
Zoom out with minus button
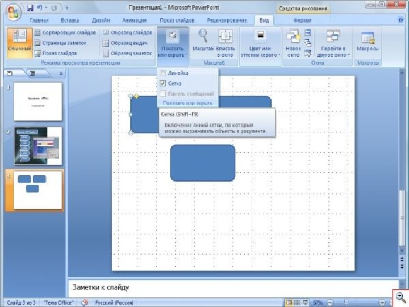tap(329, 303)
